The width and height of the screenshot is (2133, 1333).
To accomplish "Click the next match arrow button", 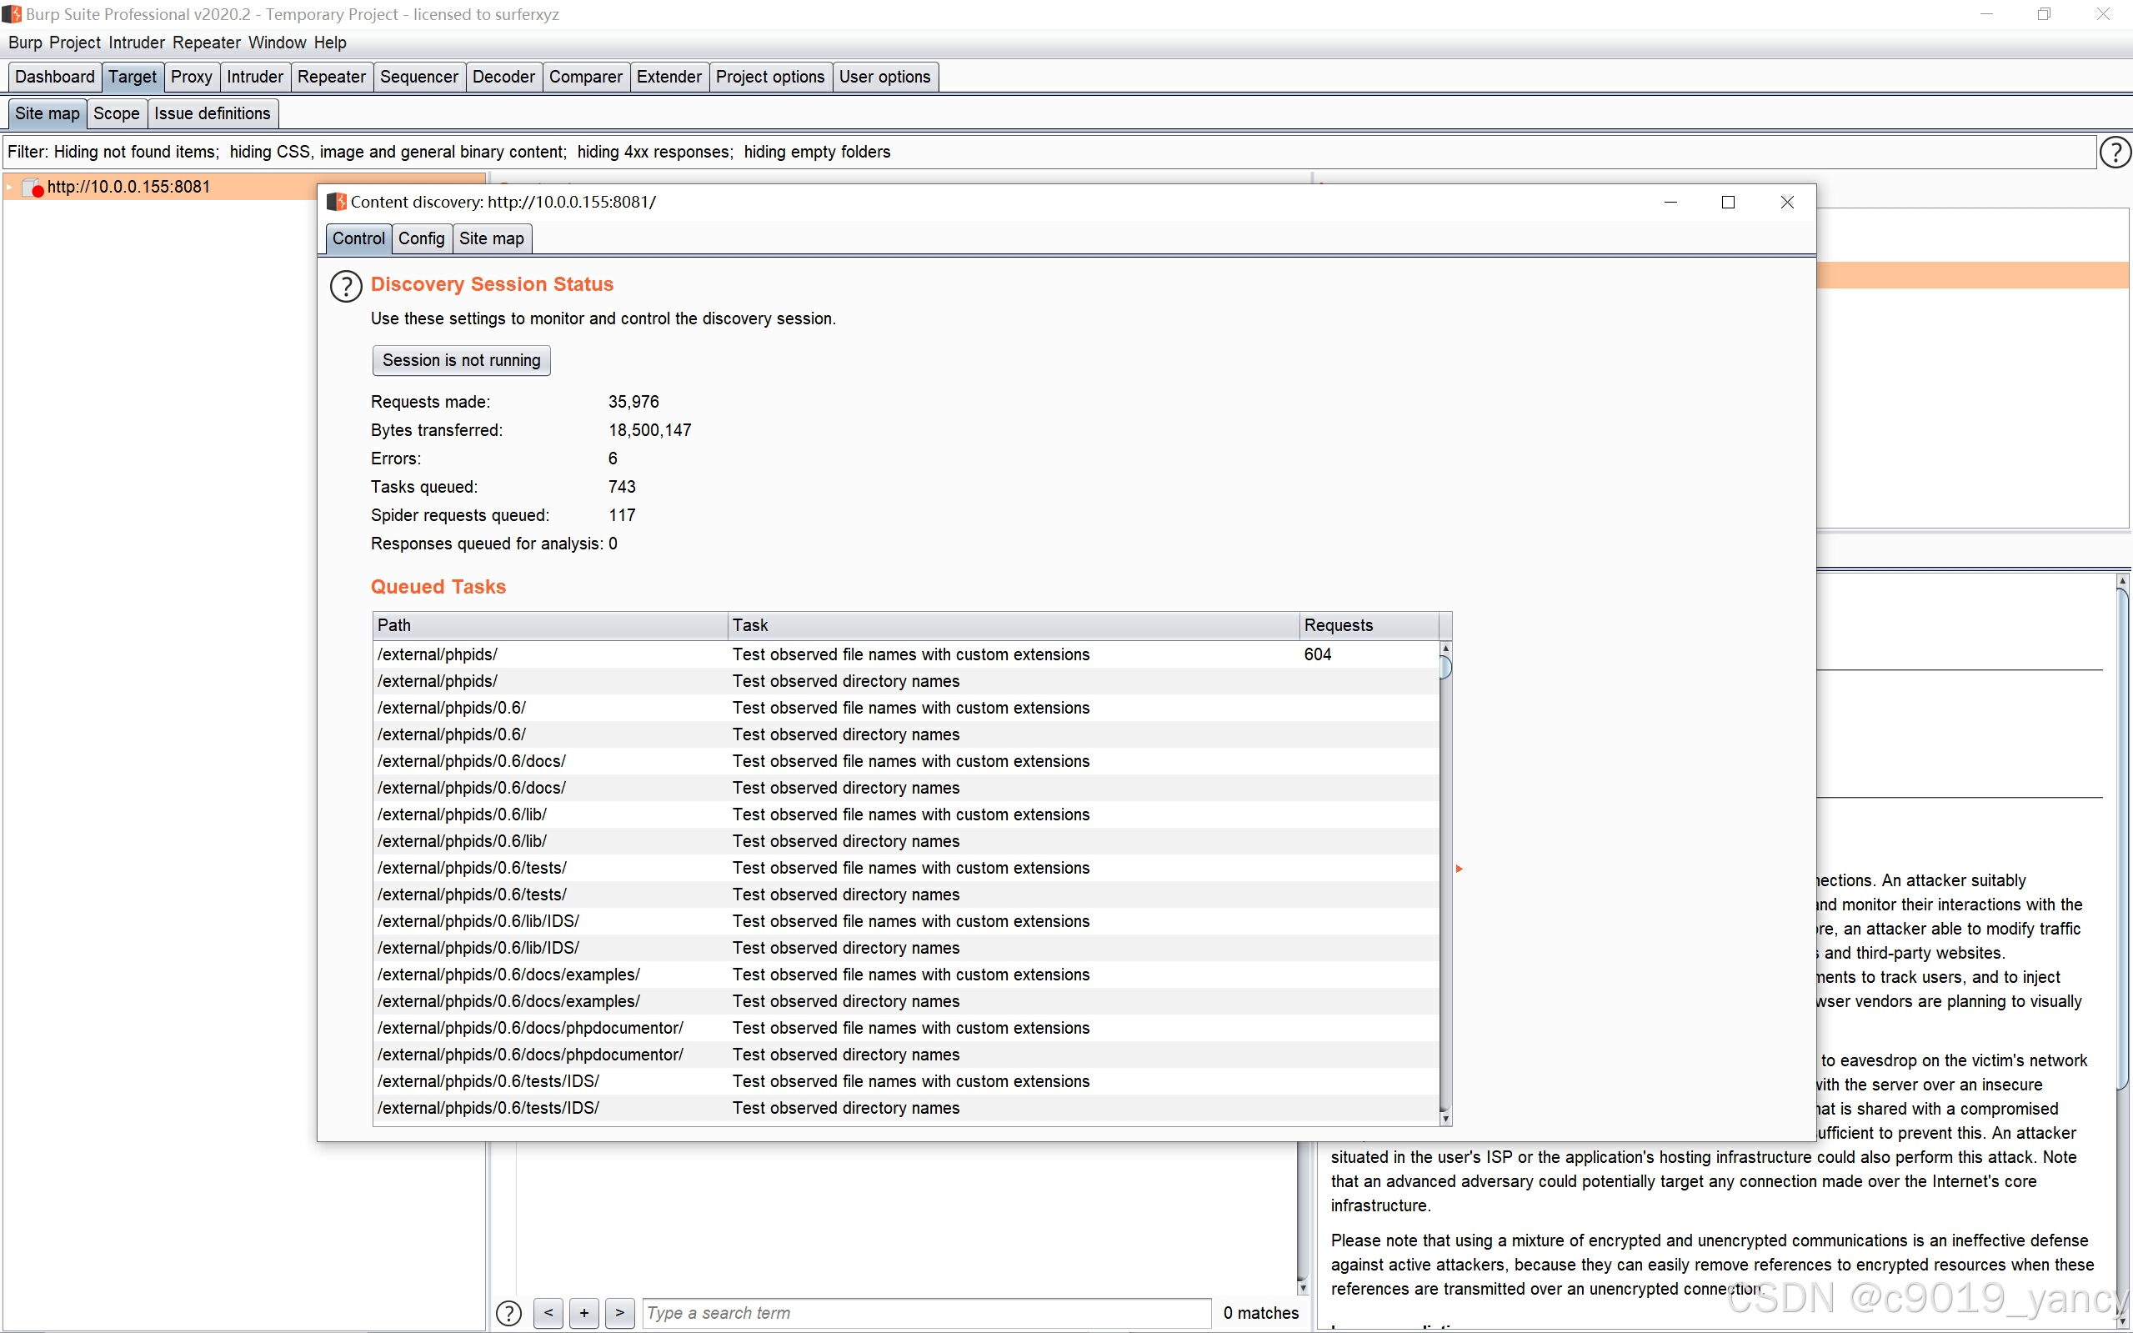I will (619, 1313).
